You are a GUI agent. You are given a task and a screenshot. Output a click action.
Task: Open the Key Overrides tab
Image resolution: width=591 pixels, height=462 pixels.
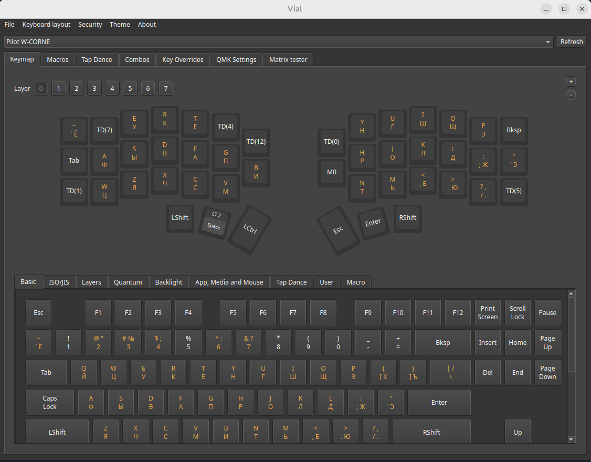(x=183, y=60)
